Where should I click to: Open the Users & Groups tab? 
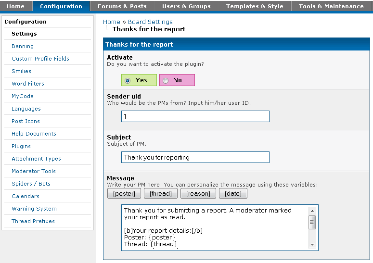click(186, 6)
